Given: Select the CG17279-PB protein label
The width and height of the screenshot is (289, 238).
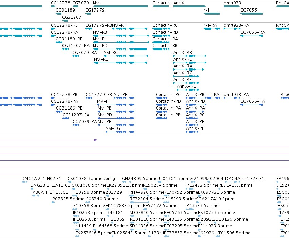Looking at the screenshot, I should pyautogui.click(x=99, y=95).
